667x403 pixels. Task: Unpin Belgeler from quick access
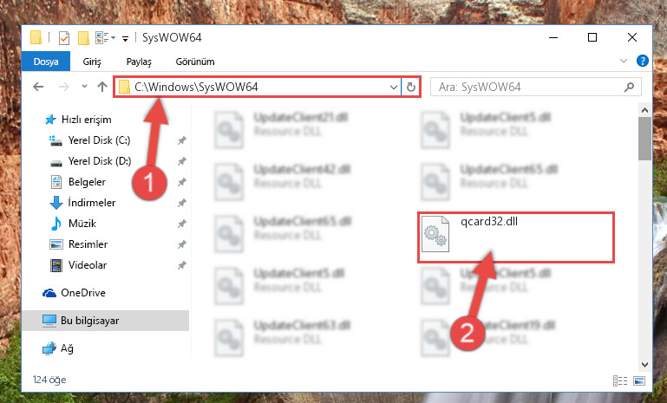point(181,182)
